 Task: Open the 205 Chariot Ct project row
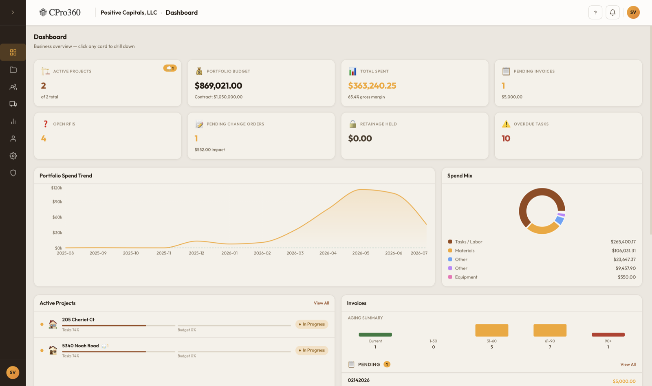tap(184, 325)
